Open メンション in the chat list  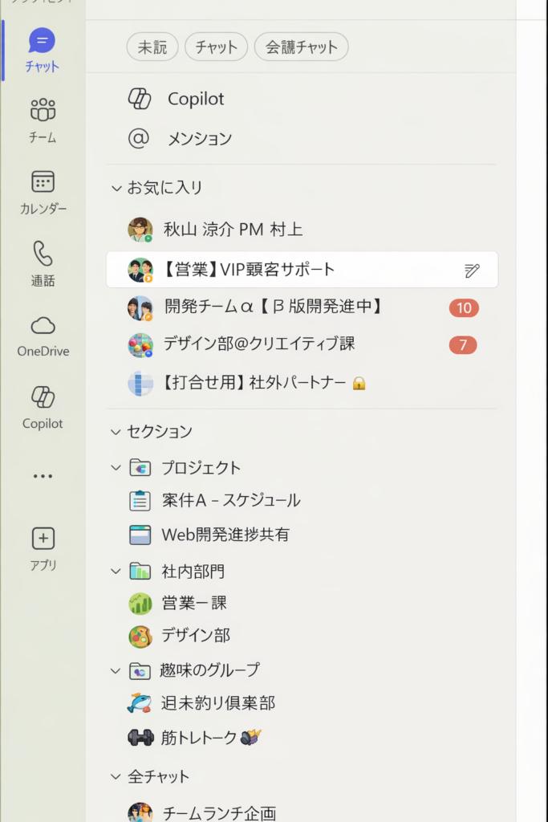tap(199, 139)
